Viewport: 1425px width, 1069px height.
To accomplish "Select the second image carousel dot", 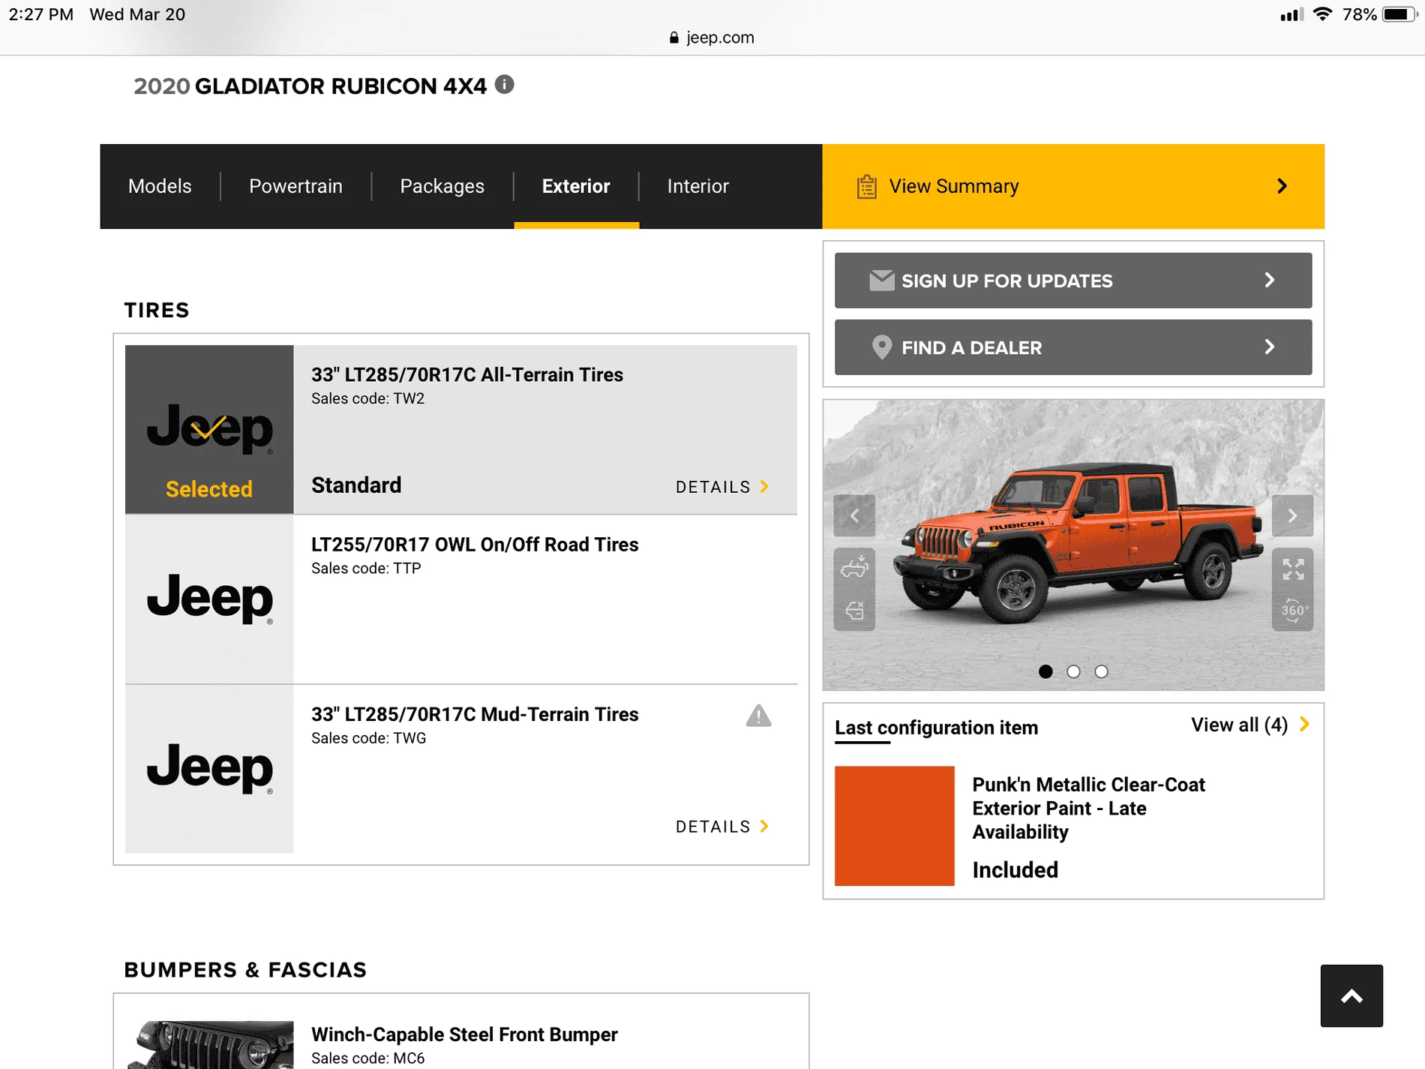I will pos(1073,671).
